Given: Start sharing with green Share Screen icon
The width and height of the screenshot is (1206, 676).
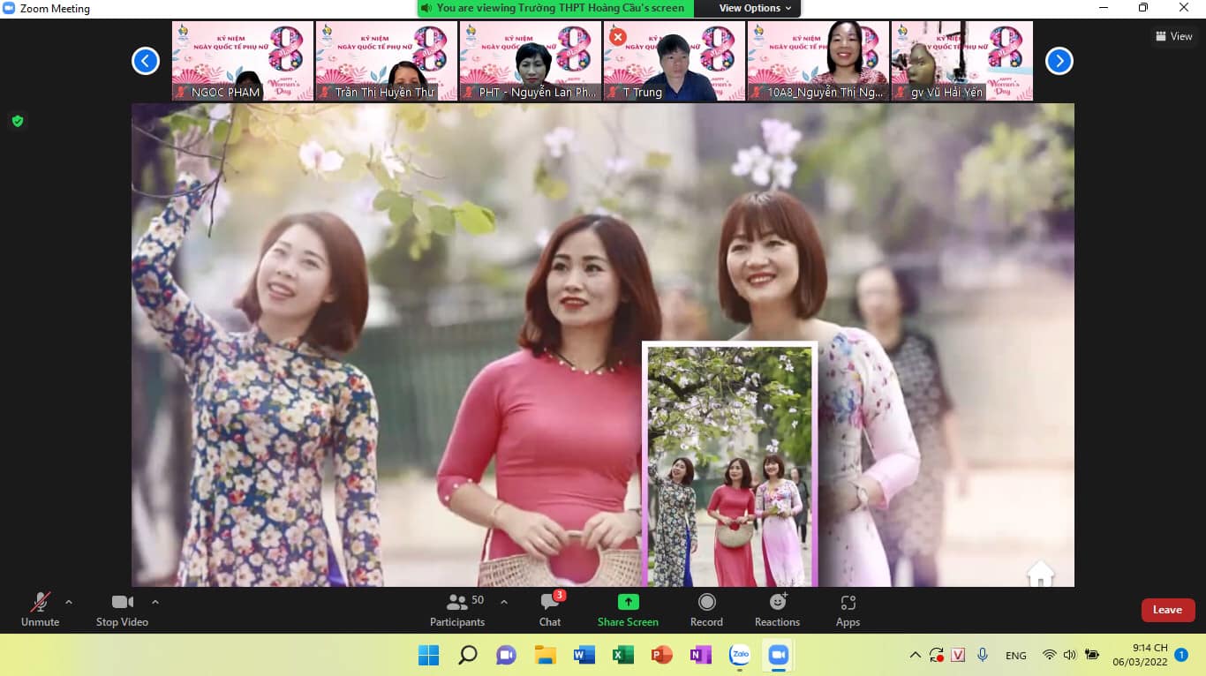Looking at the screenshot, I should click(628, 610).
